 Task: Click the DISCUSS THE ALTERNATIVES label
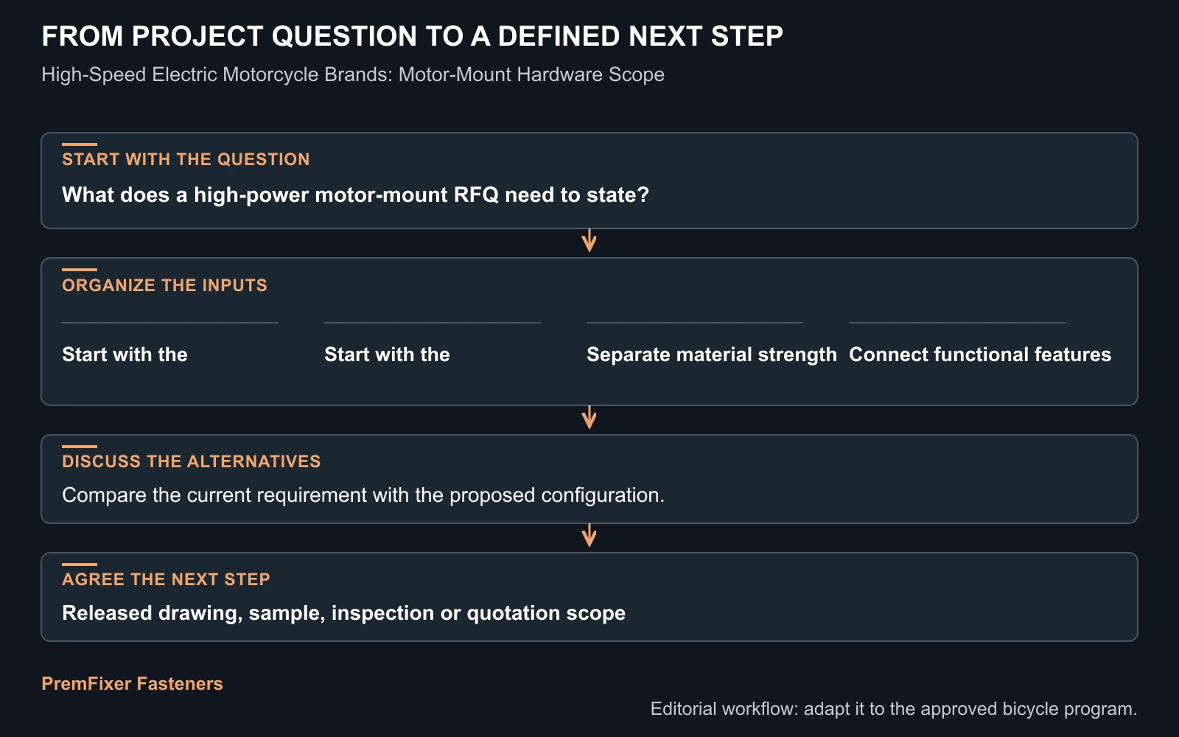click(192, 461)
